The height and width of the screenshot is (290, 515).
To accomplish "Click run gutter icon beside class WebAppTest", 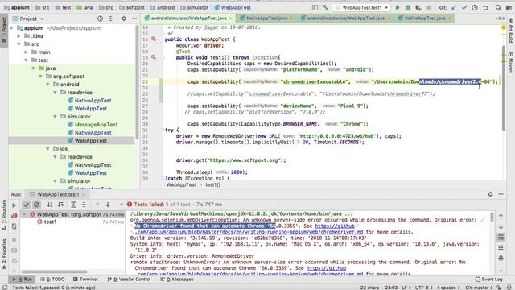I will tap(154, 39).
